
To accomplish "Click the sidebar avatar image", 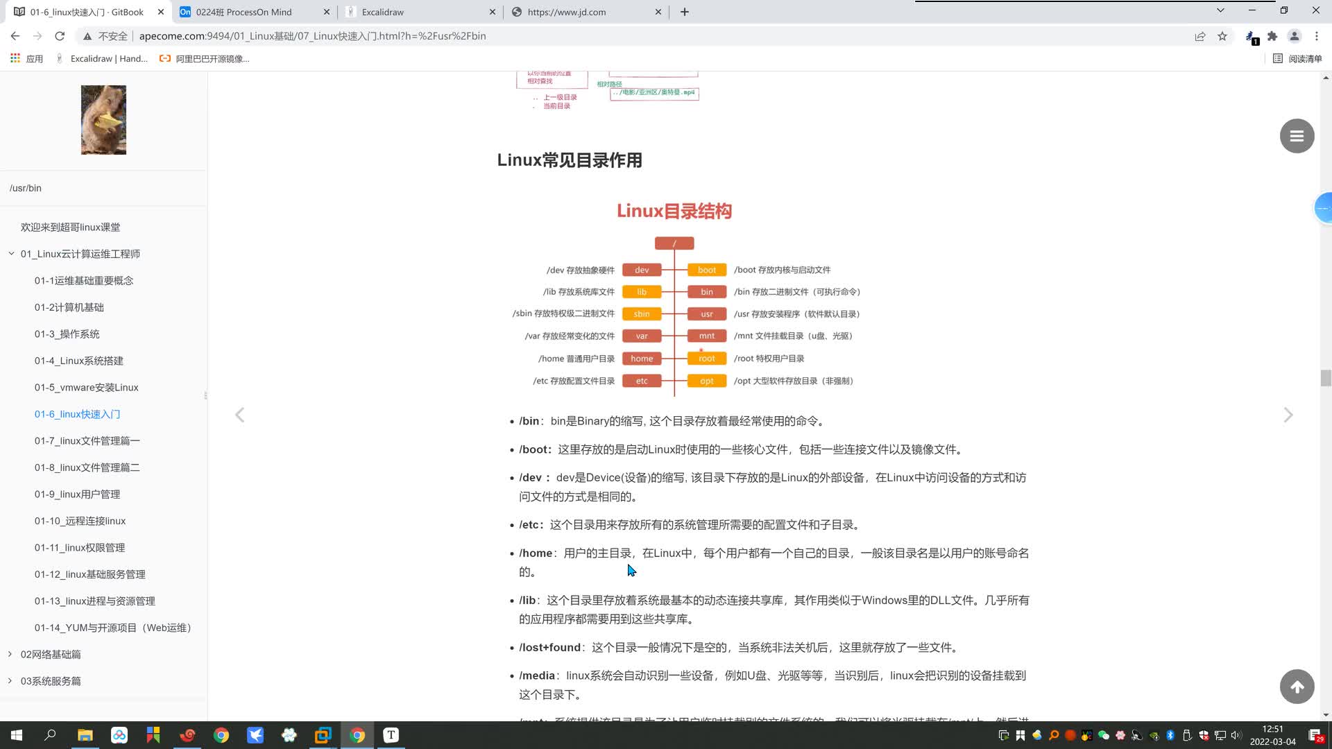I will click(x=103, y=119).
